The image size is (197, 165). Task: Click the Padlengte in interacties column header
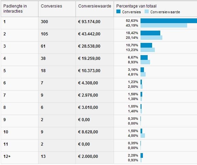tap(15, 9)
